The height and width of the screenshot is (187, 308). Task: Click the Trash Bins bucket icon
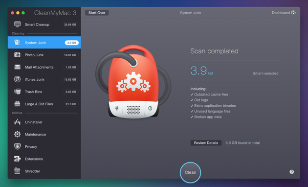tap(17, 92)
